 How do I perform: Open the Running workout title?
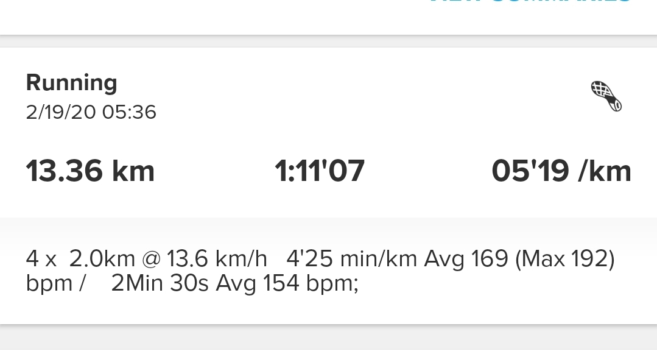point(72,83)
